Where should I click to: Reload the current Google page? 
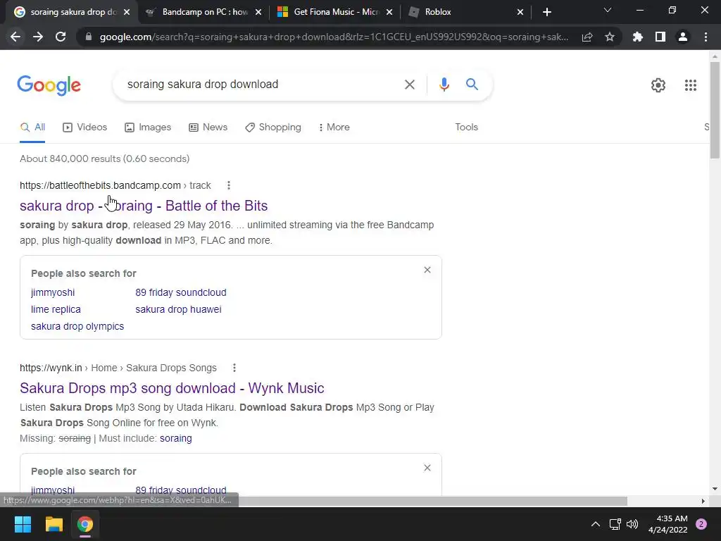61,37
